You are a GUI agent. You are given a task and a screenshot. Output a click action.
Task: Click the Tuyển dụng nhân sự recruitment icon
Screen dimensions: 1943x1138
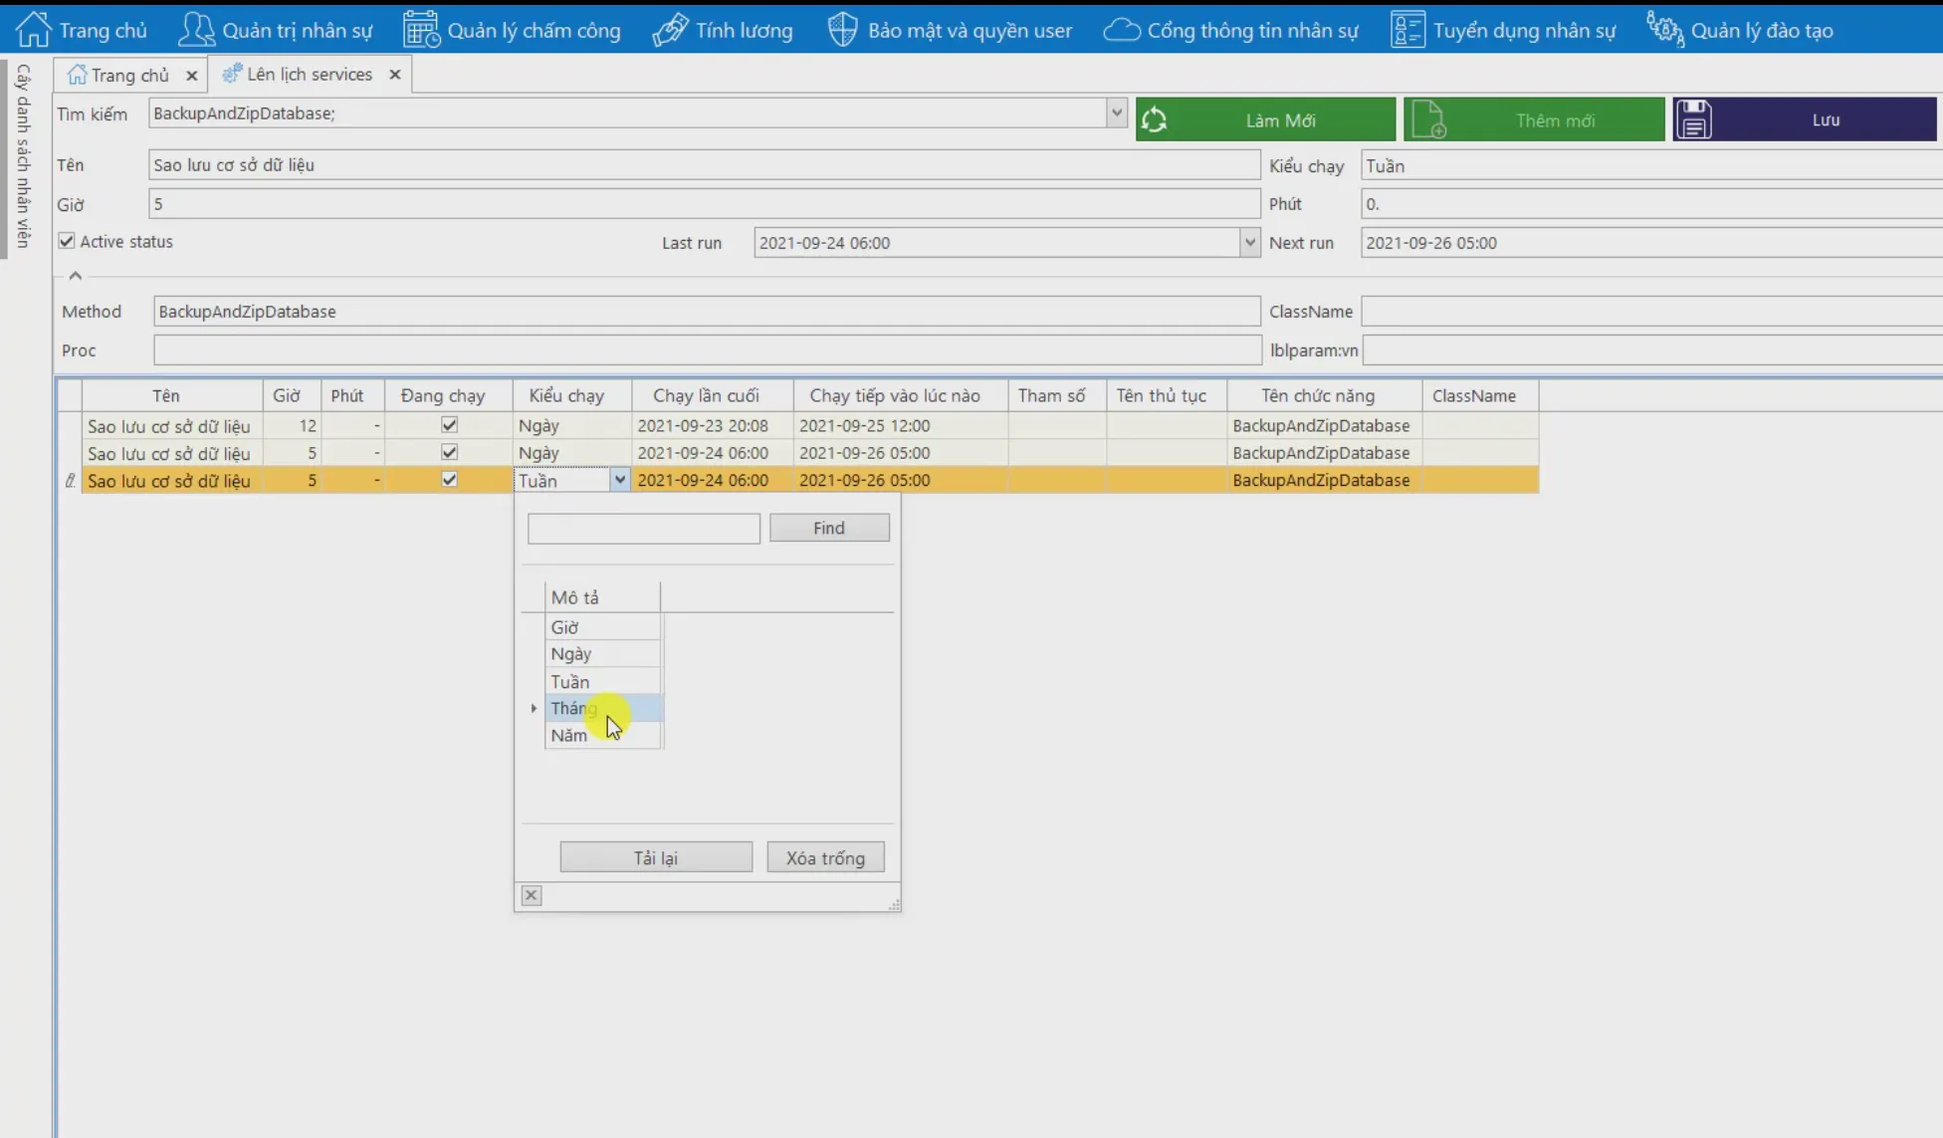pyautogui.click(x=1407, y=29)
